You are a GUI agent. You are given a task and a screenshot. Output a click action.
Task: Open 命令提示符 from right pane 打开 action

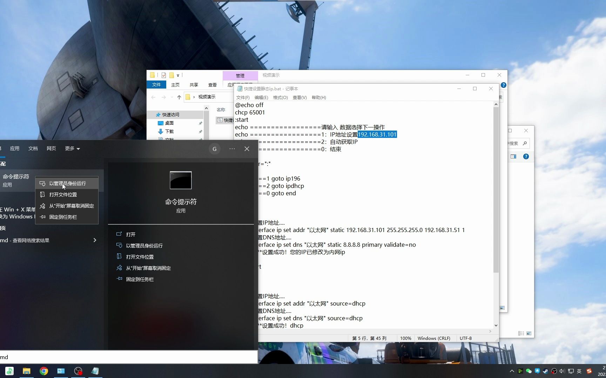[130, 234]
